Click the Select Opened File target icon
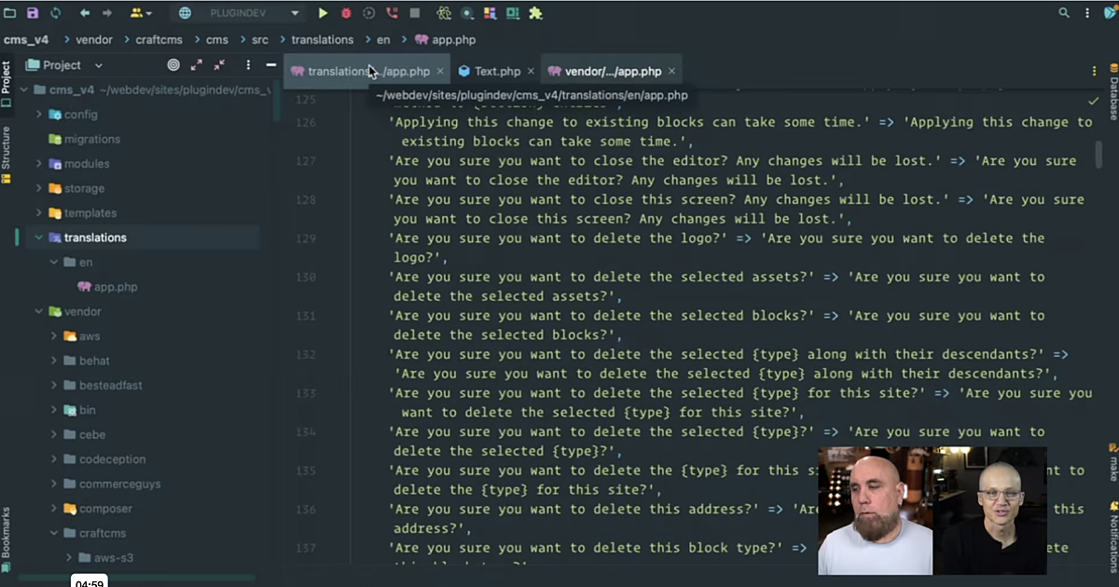Viewport: 1119px width, 587px height. (173, 65)
